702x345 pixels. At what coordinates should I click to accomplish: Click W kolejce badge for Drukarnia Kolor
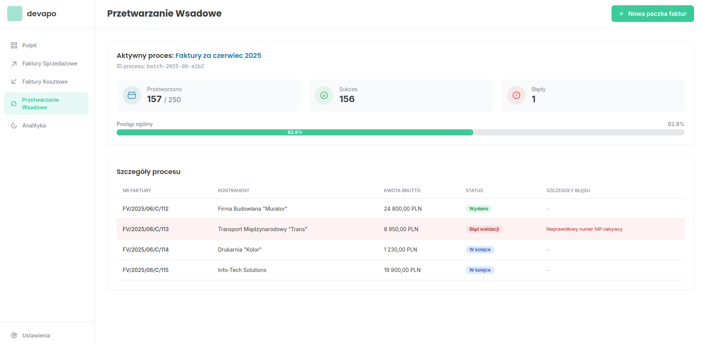(x=480, y=250)
